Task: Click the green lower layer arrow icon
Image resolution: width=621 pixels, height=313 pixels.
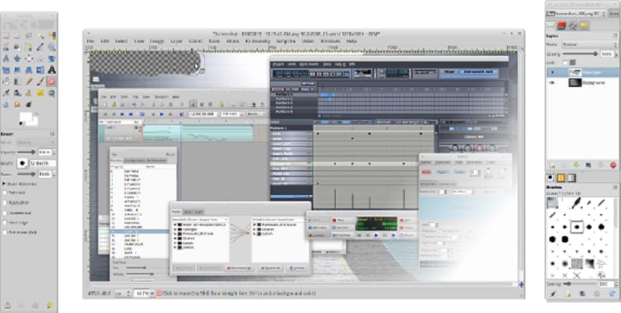Action: (576, 165)
